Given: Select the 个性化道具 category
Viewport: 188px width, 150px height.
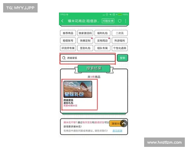Looking at the screenshot, I should (120, 48).
